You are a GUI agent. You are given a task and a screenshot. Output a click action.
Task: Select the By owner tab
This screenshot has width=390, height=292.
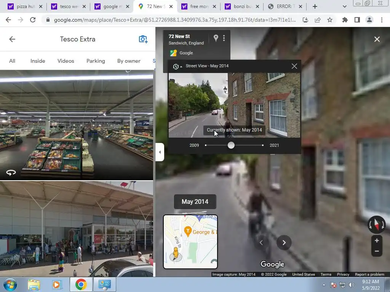click(x=129, y=61)
